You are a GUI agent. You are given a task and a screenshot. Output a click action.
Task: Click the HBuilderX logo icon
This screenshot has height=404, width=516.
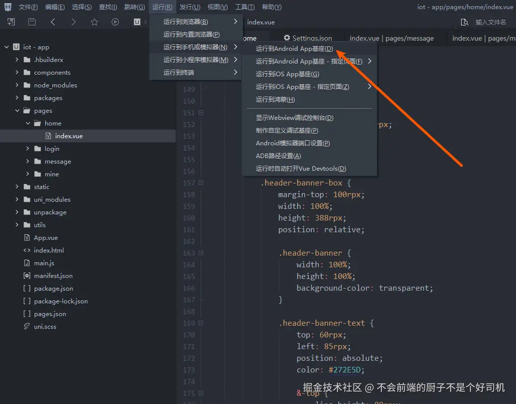(x=8, y=7)
